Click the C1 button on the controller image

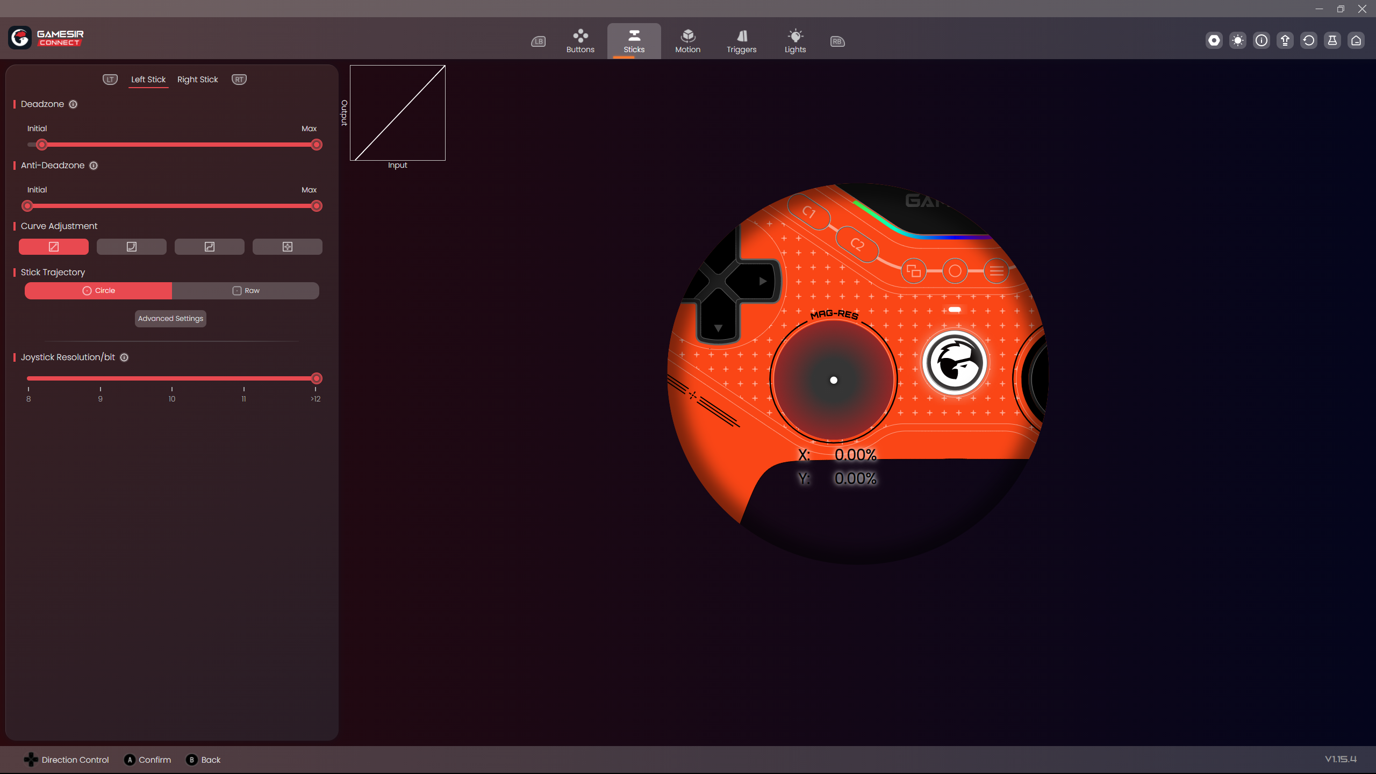809,212
